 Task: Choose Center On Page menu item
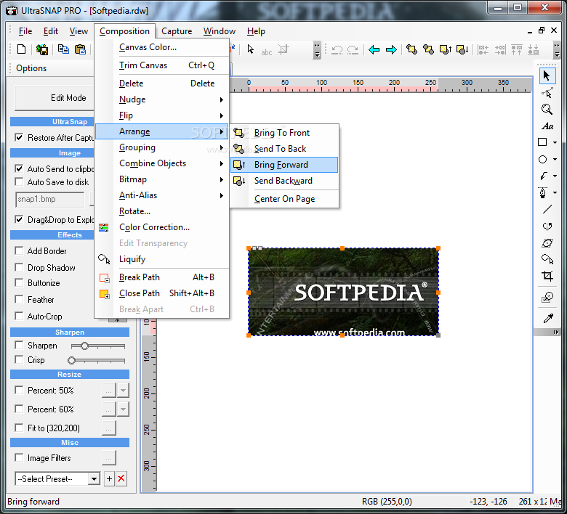tap(284, 199)
